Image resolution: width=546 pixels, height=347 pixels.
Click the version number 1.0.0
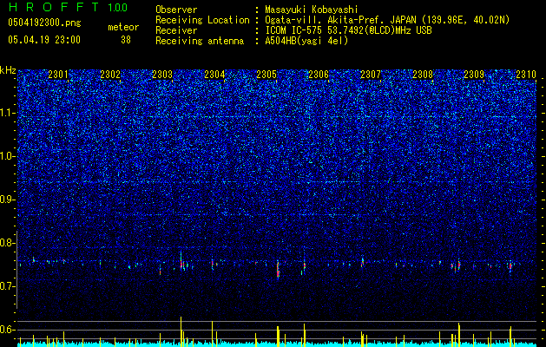[x=118, y=8]
